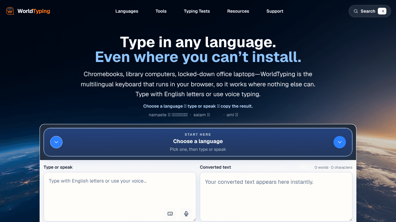Click the 'Type in any language.' headline
The width and height of the screenshot is (396, 222).
click(198, 42)
